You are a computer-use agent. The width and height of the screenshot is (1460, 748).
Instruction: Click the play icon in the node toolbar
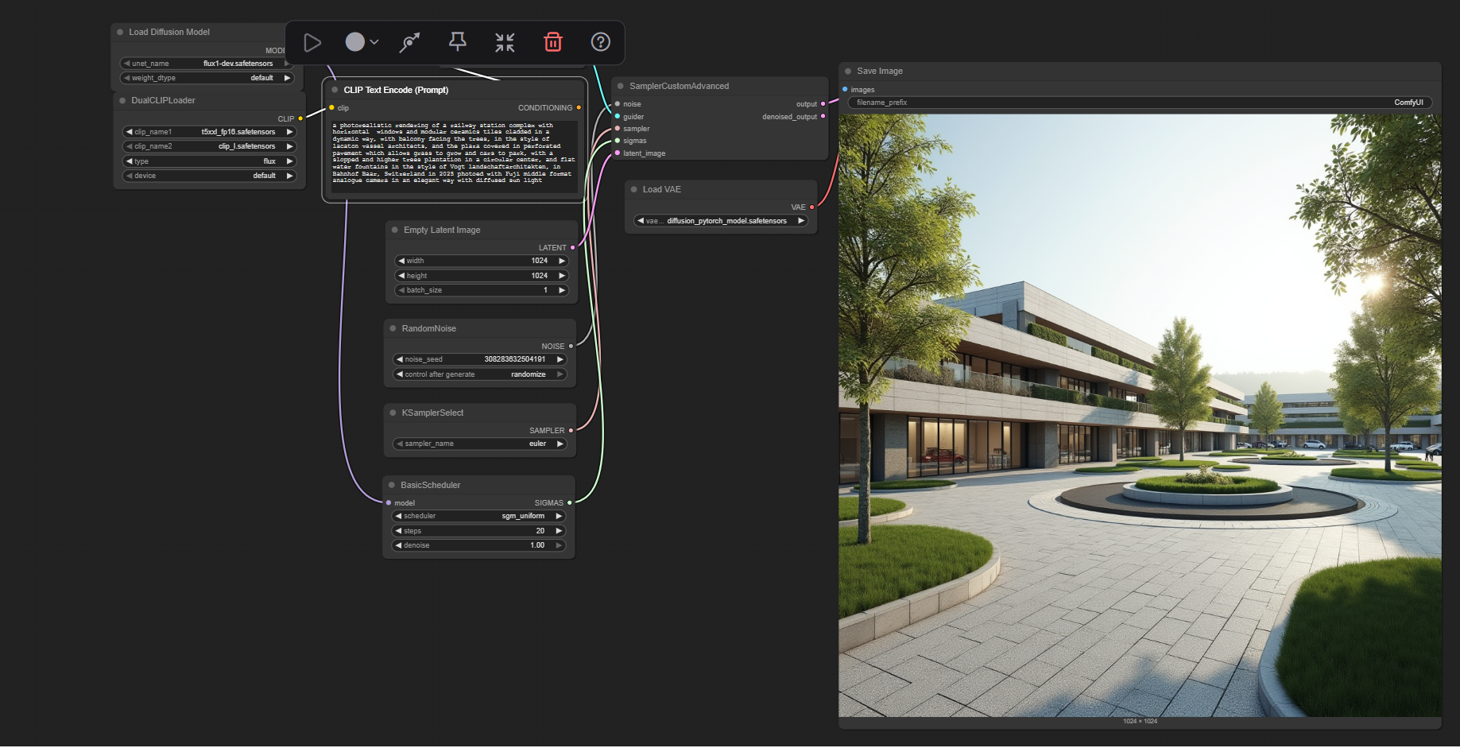(x=312, y=42)
